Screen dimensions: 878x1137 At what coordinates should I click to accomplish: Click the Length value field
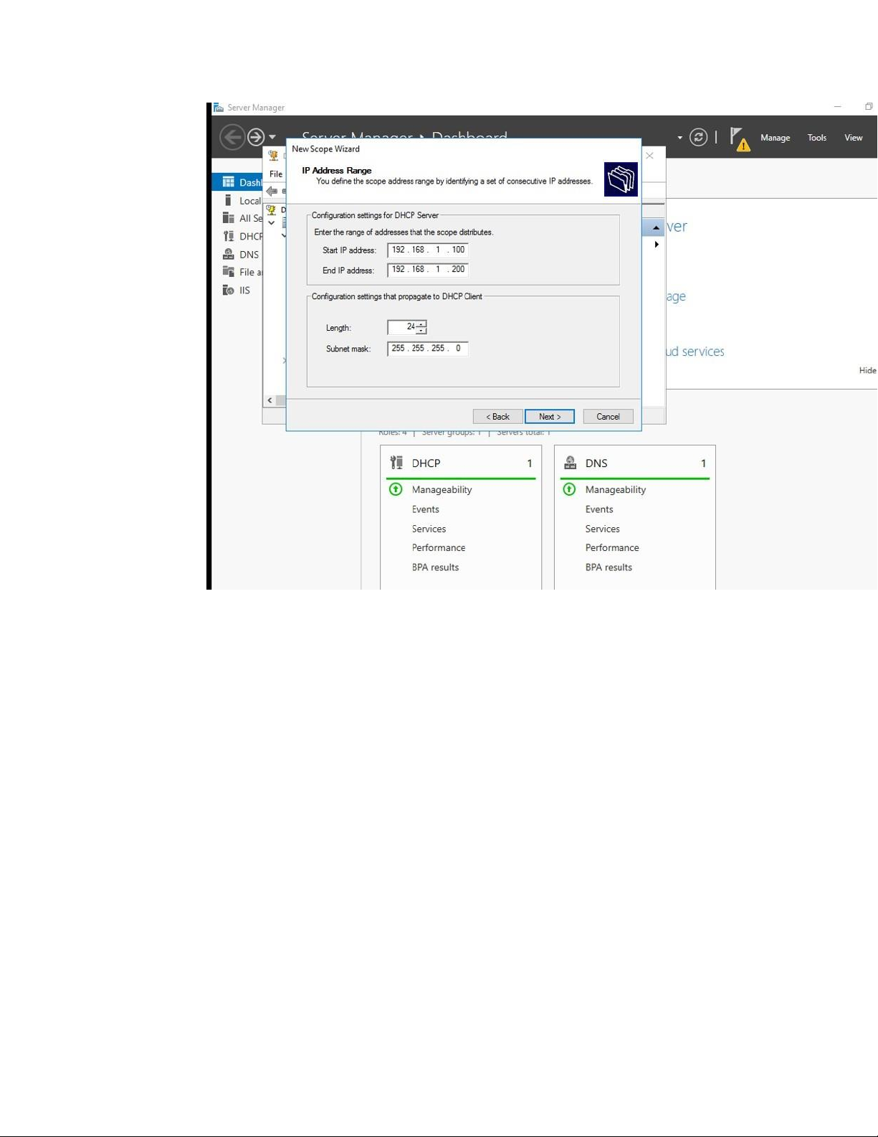(x=402, y=327)
